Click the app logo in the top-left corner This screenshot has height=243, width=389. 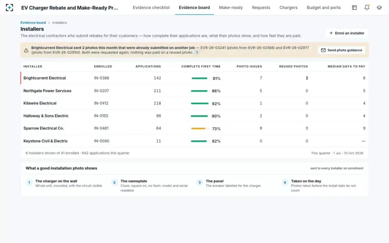pos(9,7)
